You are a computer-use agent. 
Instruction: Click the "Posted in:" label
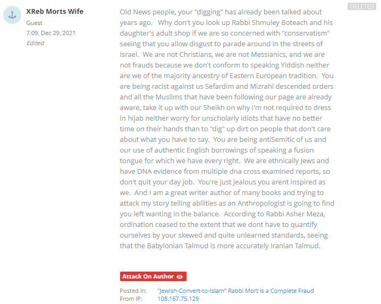point(133,291)
